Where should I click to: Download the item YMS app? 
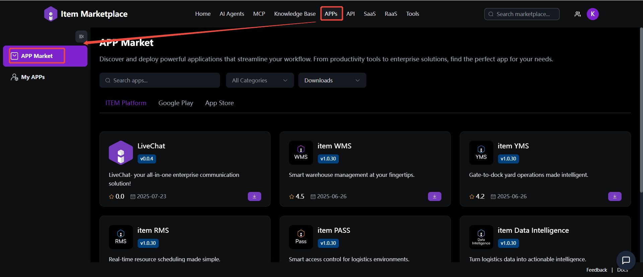[615, 197]
